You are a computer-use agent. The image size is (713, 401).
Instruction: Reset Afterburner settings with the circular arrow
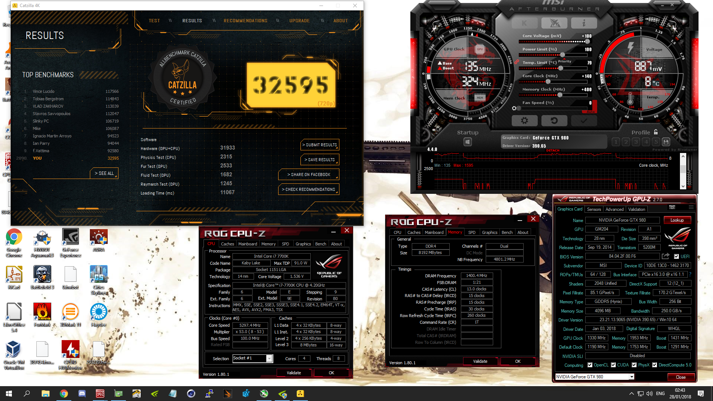(x=554, y=121)
